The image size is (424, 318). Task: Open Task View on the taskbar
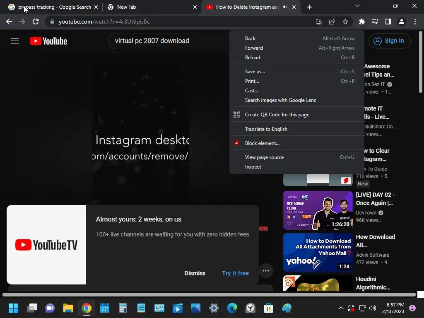tap(32, 308)
